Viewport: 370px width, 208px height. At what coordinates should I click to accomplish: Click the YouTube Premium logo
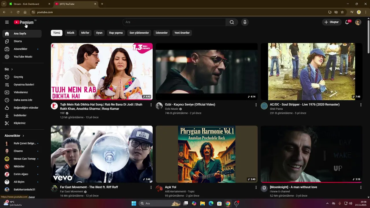coord(24,22)
